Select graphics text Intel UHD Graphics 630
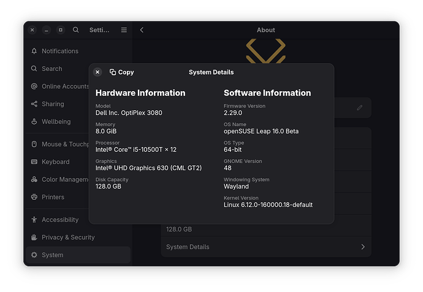This screenshot has width=423, height=292. (148, 168)
